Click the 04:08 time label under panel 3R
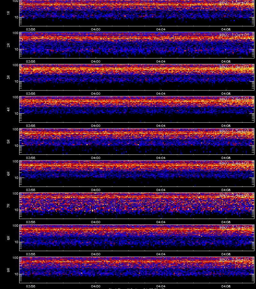 click(226, 93)
